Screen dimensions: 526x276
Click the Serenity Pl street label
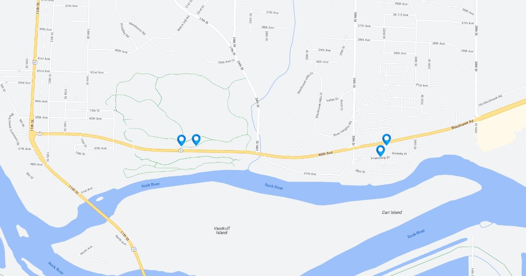coord(399,154)
